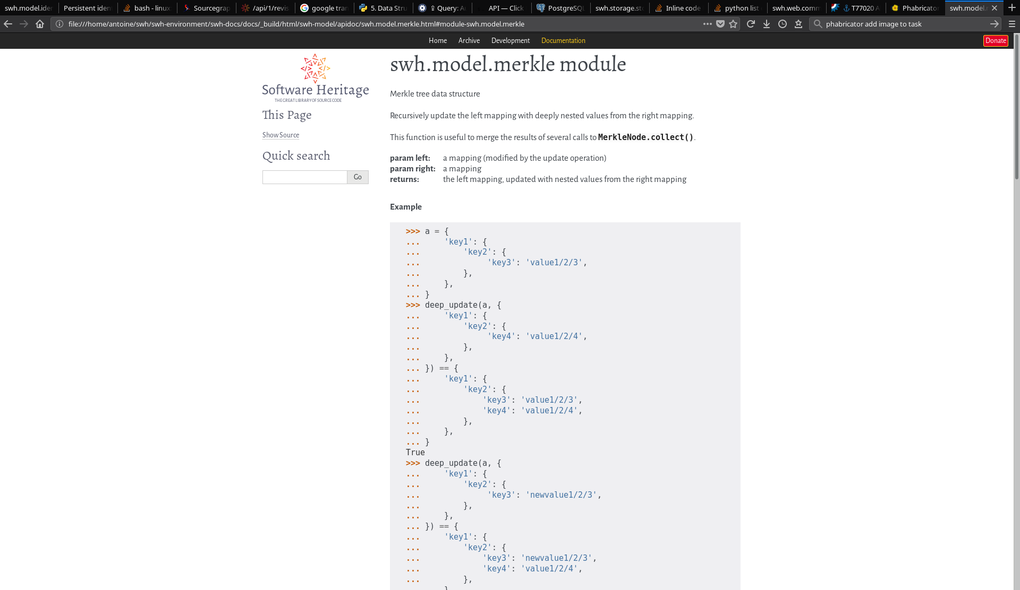This screenshot has width=1020, height=590.
Task: Close the active swh.model tab
Action: click(994, 8)
